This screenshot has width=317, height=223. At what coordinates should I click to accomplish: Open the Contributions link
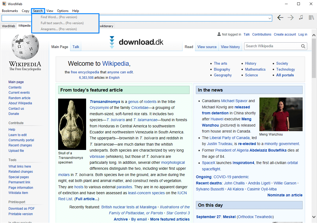tap(262, 34)
